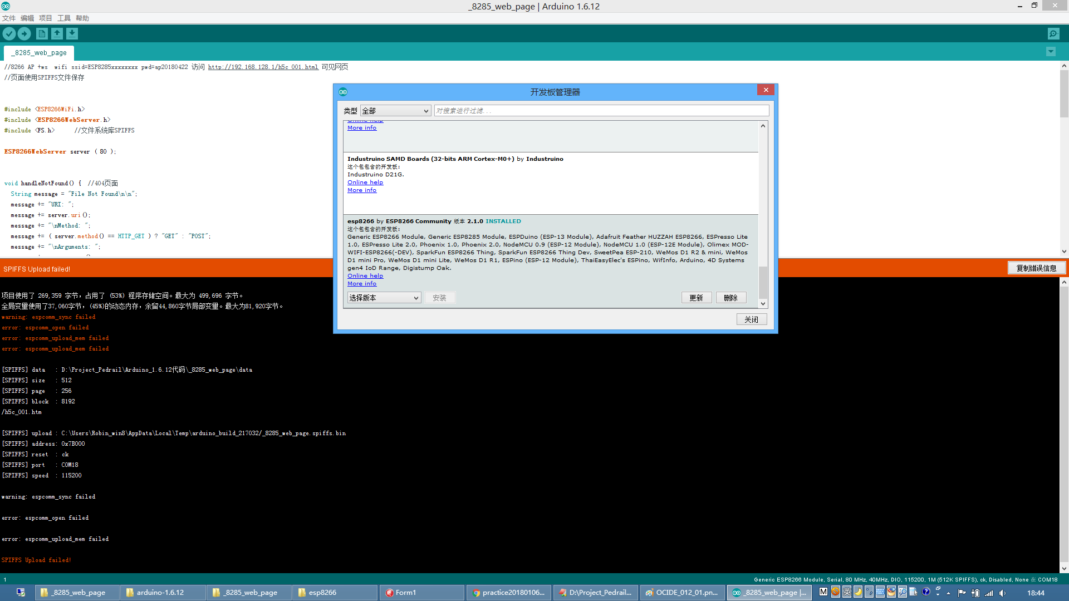Open the Serial Monitor icon
Image resolution: width=1069 pixels, height=601 pixels.
coord(1053,34)
